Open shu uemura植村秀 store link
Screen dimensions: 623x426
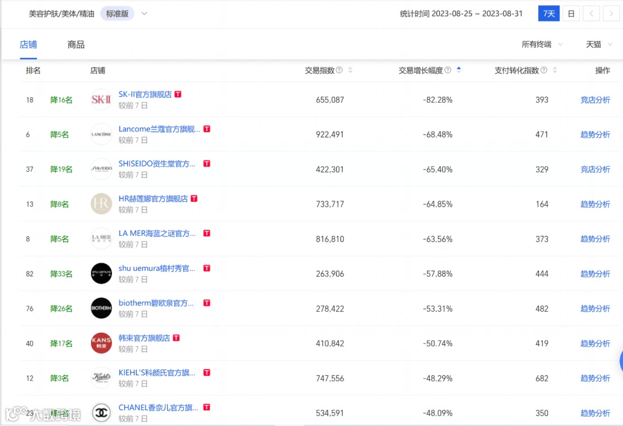(x=157, y=268)
